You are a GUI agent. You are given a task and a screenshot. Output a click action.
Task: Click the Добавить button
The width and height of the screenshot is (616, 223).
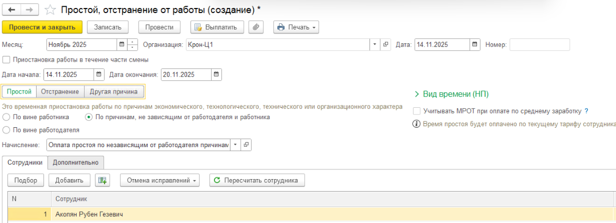(69, 180)
